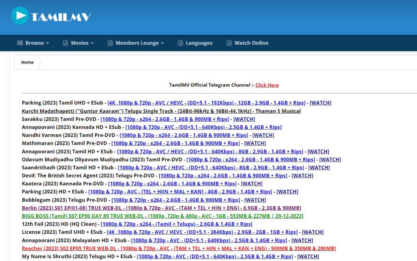Open My Name Is Shruthi download link
This screenshot has height=261, width=417.
(x=215, y=257)
